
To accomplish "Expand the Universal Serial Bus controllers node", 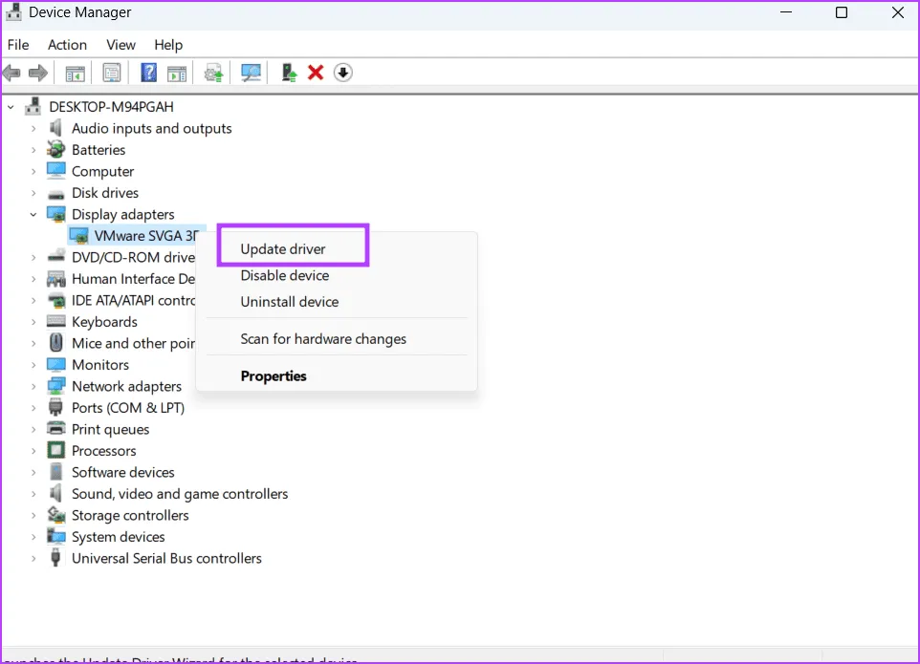I will point(33,559).
